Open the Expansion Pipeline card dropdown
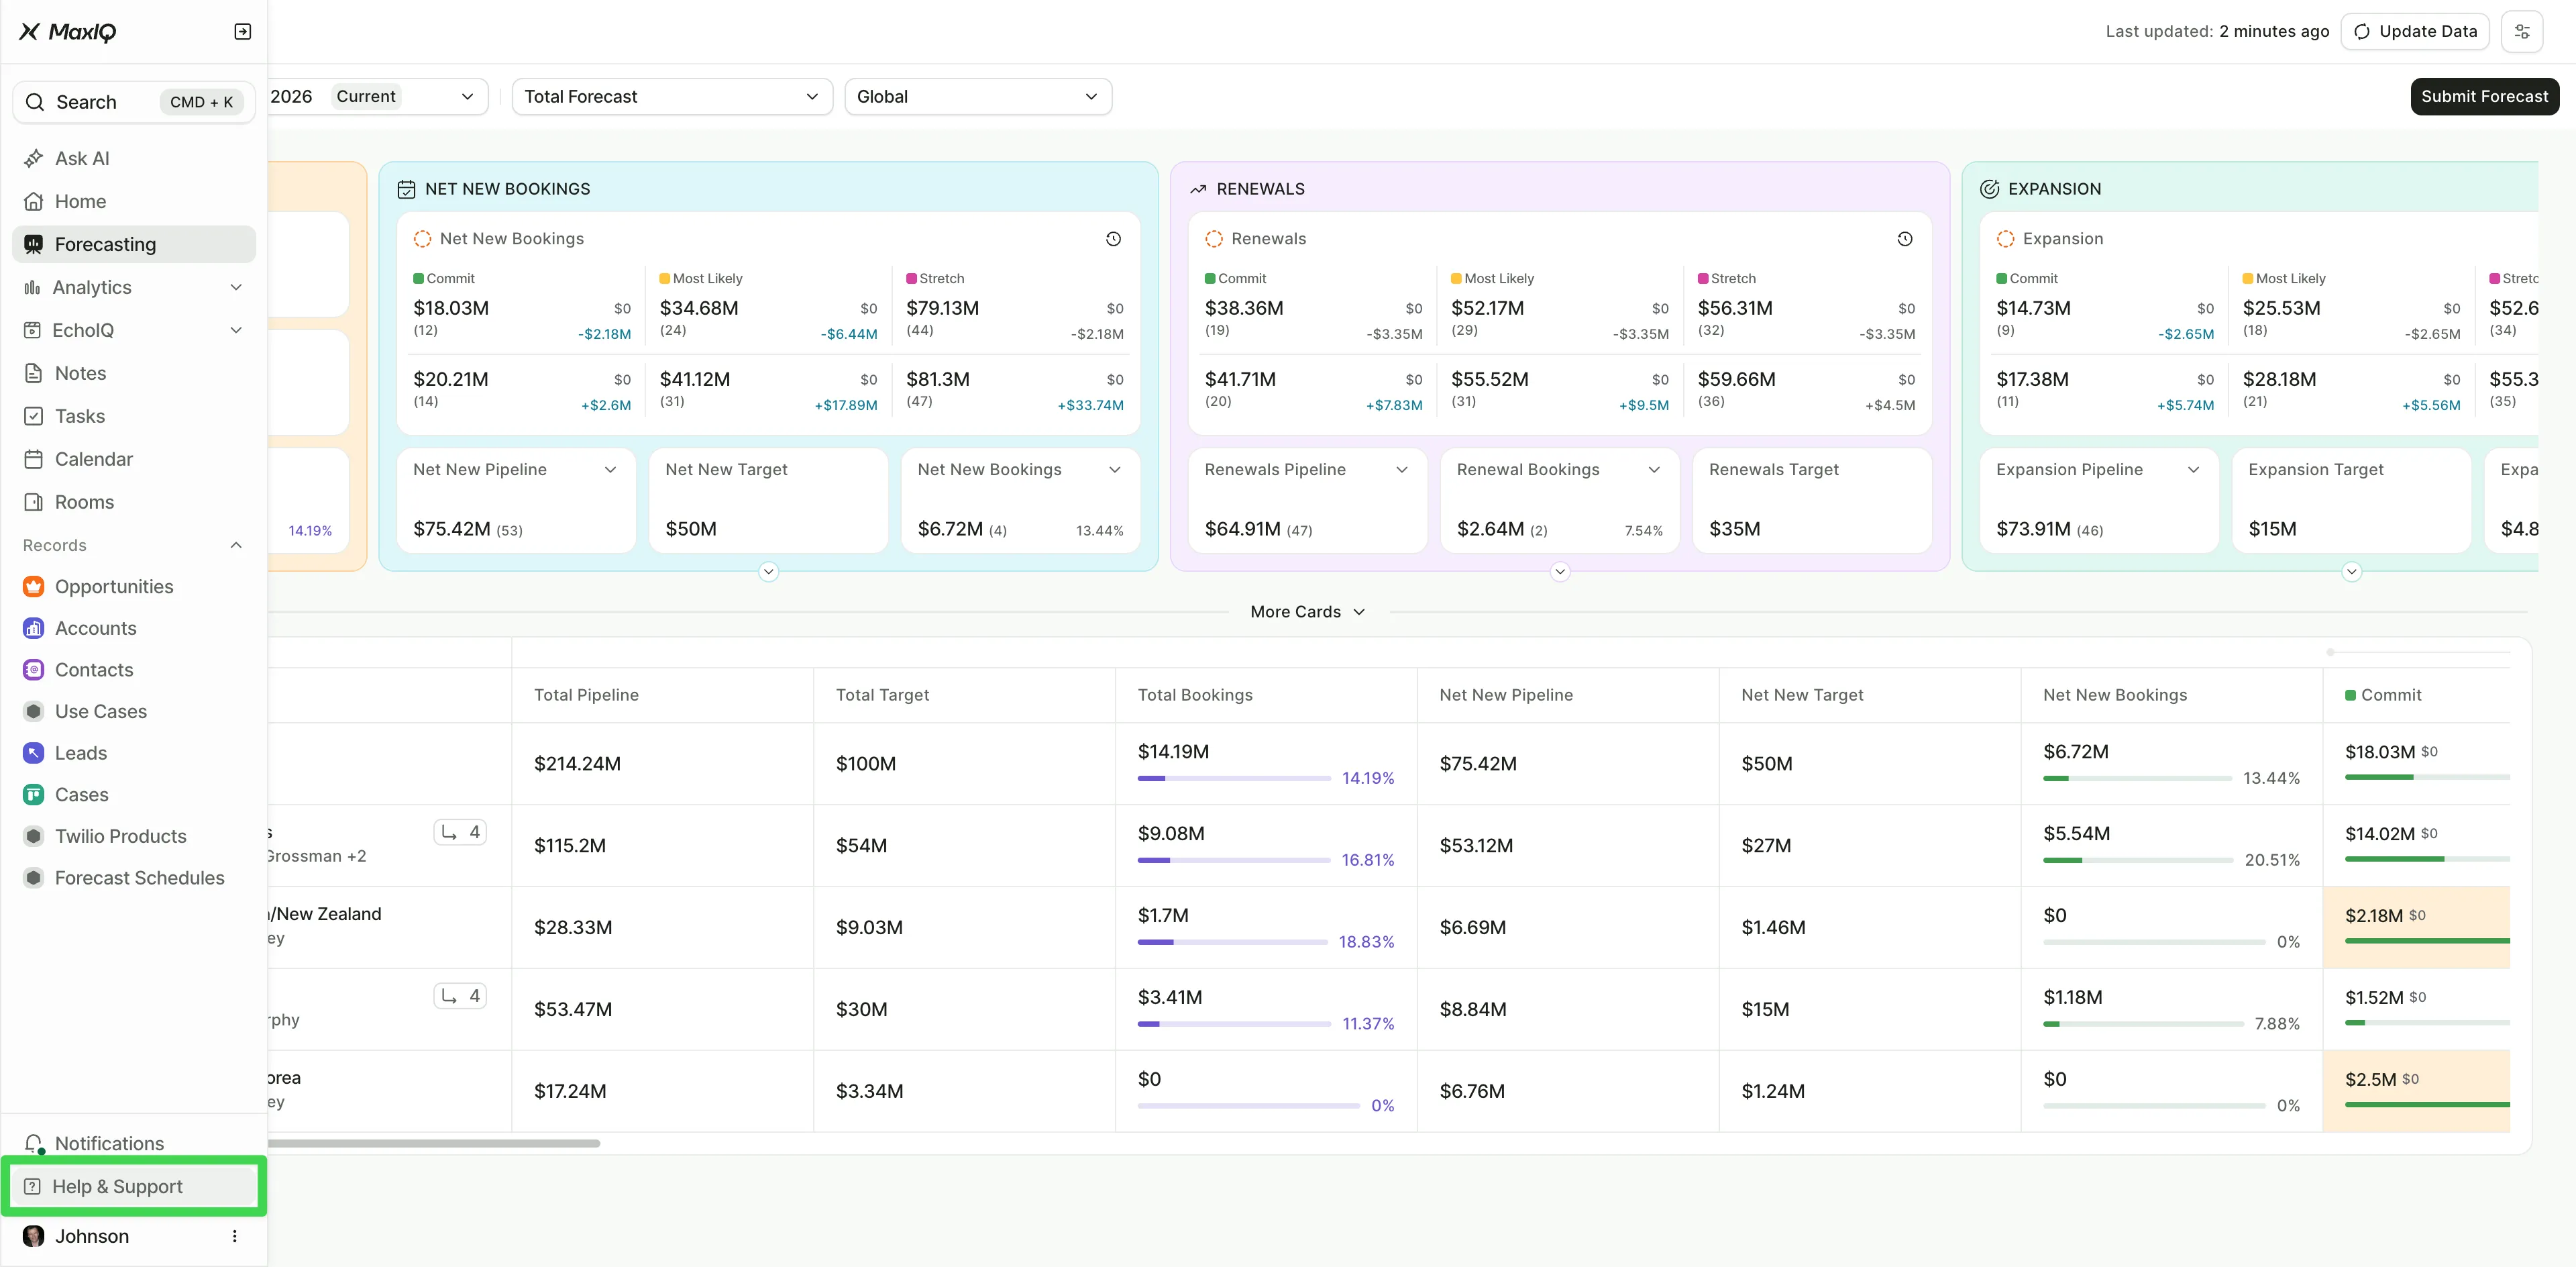2576x1267 pixels. point(2194,470)
